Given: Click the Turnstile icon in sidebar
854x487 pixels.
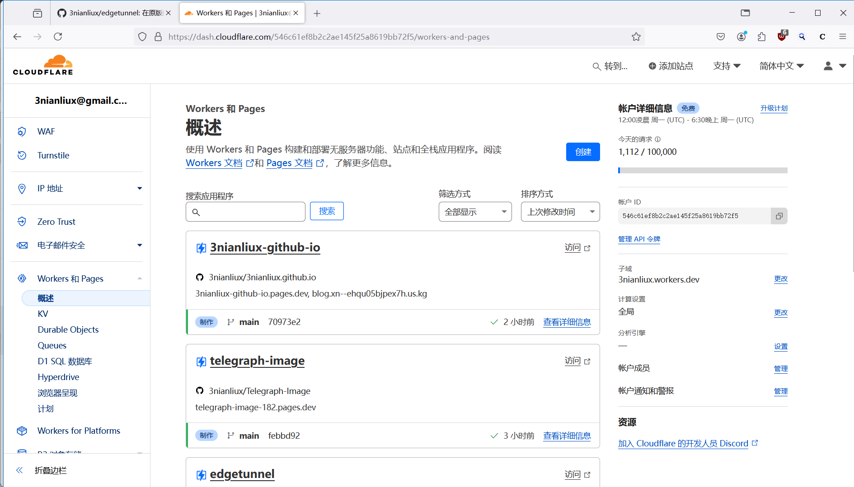Looking at the screenshot, I should coord(22,155).
